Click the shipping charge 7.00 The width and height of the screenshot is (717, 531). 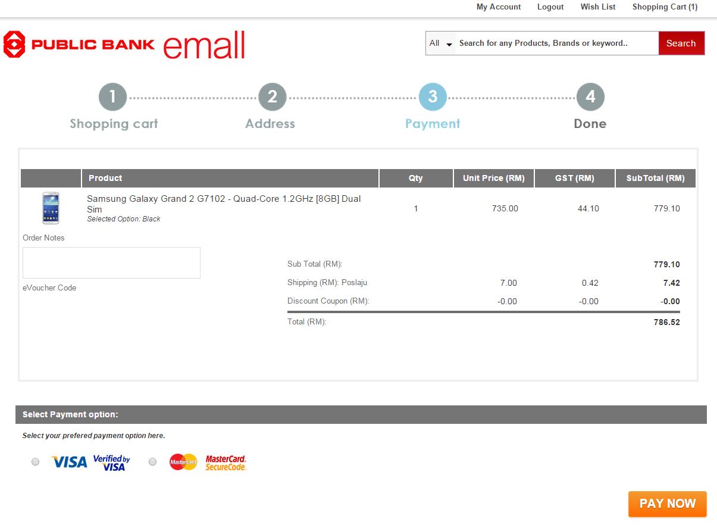[509, 283]
